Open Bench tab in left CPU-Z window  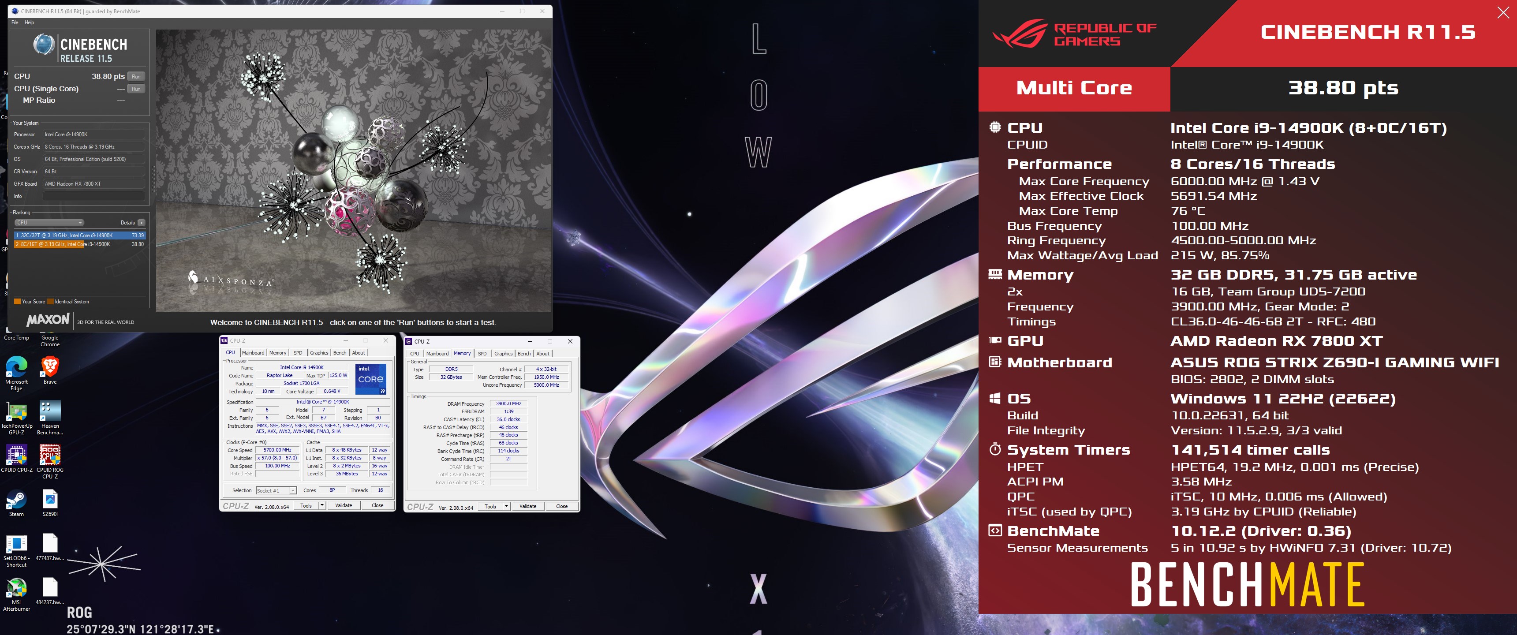click(x=340, y=353)
